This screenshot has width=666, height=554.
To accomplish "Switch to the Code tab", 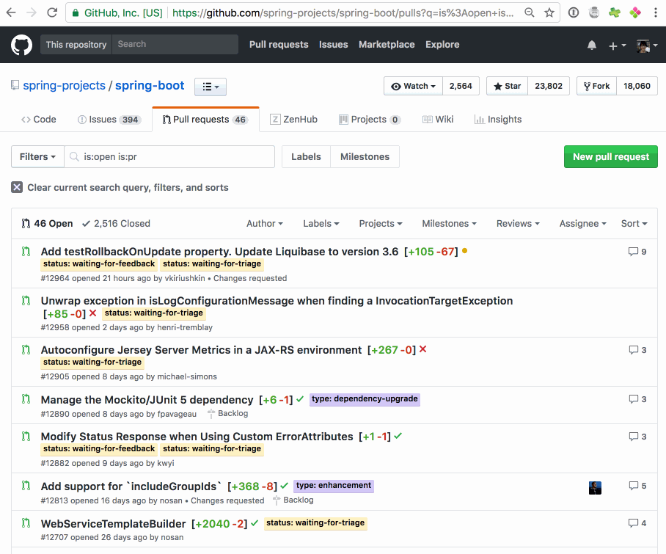I will coord(39,120).
